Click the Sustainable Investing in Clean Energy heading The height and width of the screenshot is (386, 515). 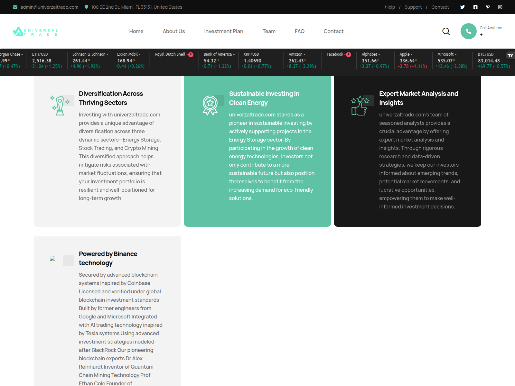coord(264,98)
